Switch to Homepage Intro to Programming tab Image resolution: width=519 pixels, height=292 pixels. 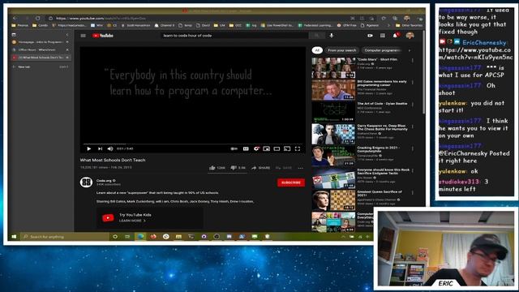[41, 42]
